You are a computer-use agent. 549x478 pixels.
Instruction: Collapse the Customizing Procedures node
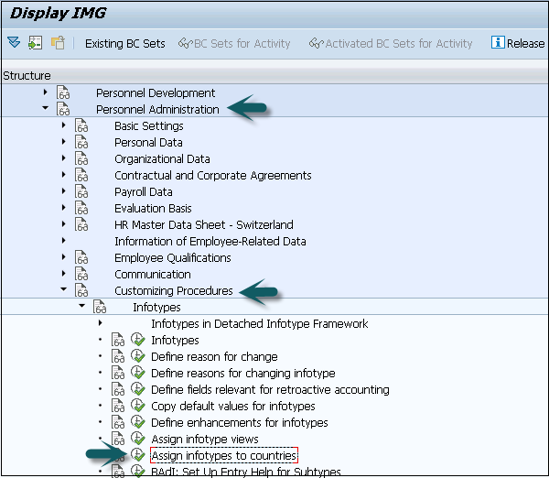(x=63, y=291)
